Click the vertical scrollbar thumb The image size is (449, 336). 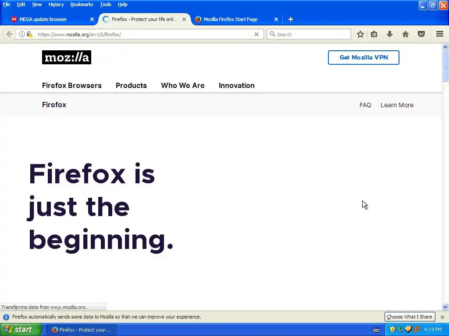click(x=445, y=66)
